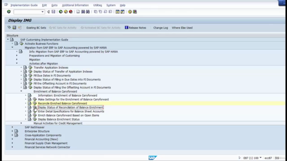The image size is (287, 161).
Task: Open the System menu
Action: (111, 5)
